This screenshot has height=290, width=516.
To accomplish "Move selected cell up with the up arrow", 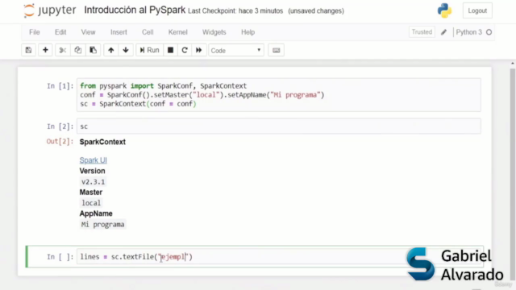I will 111,50.
